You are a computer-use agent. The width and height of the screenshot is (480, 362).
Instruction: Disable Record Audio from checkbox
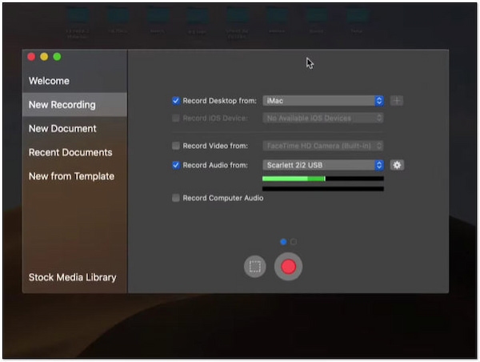coord(176,165)
